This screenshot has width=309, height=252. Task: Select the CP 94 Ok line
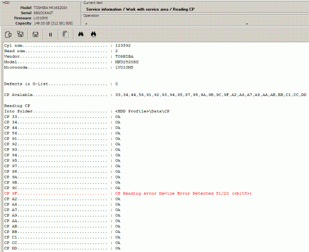[62, 155]
